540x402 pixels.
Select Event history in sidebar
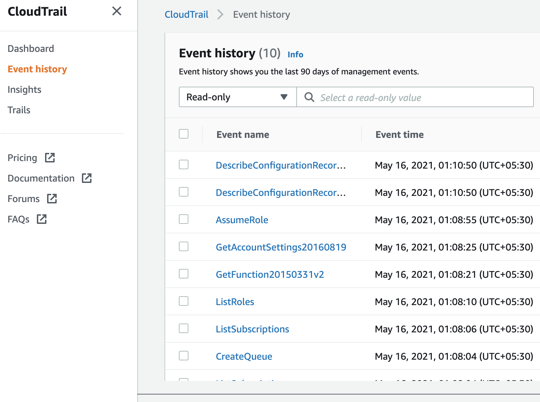pos(37,69)
